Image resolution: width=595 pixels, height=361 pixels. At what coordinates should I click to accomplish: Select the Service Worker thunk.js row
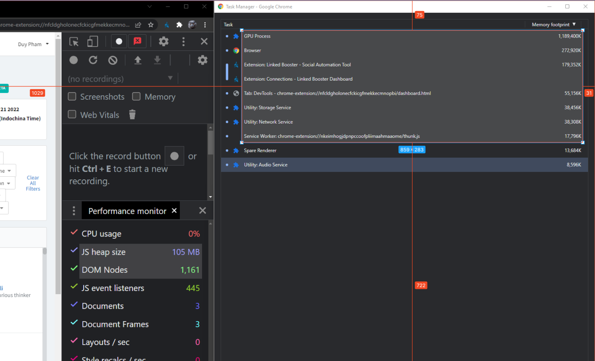404,136
